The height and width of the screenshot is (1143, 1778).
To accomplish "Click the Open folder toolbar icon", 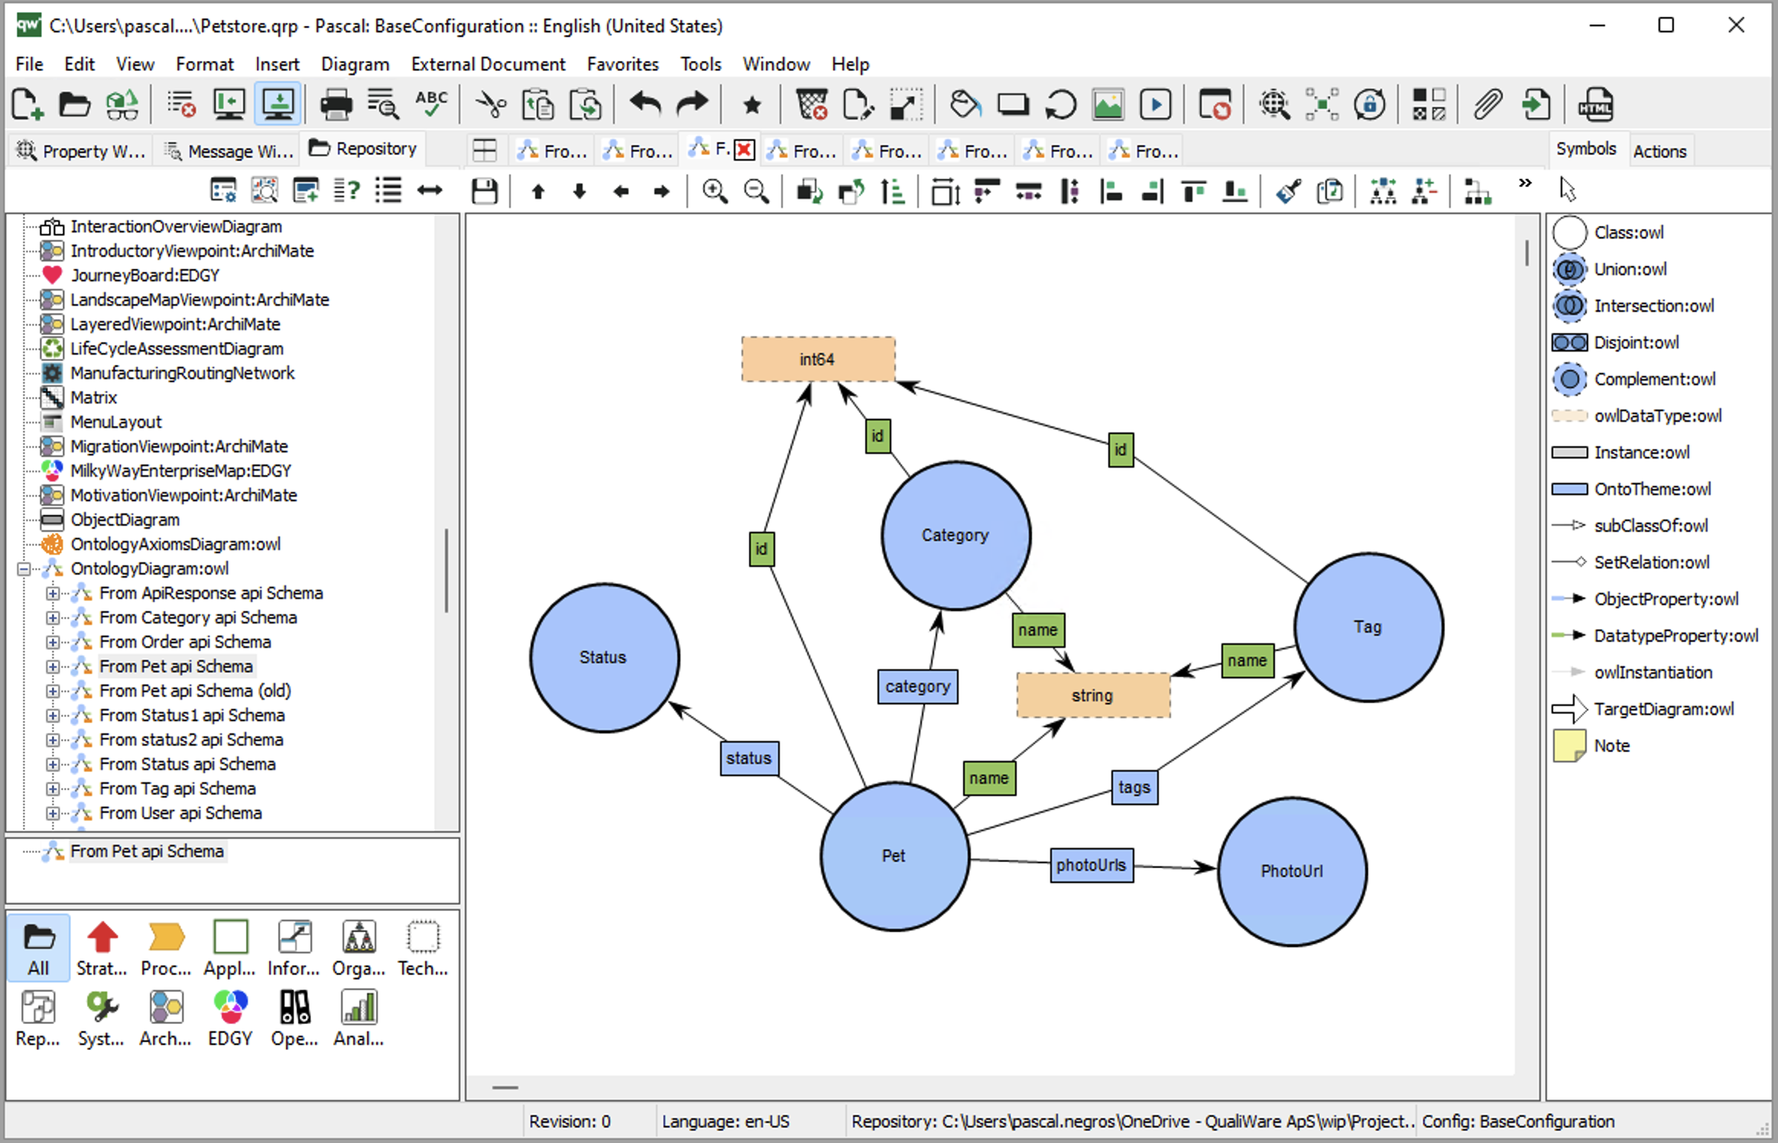I will click(74, 105).
